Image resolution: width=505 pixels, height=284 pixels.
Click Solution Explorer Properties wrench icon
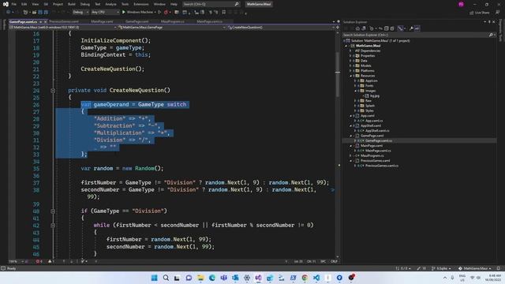tap(411, 28)
